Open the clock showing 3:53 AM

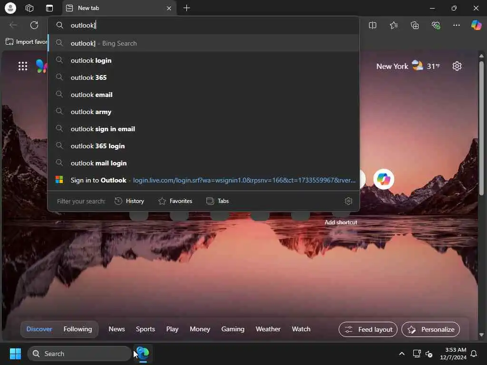click(x=453, y=354)
